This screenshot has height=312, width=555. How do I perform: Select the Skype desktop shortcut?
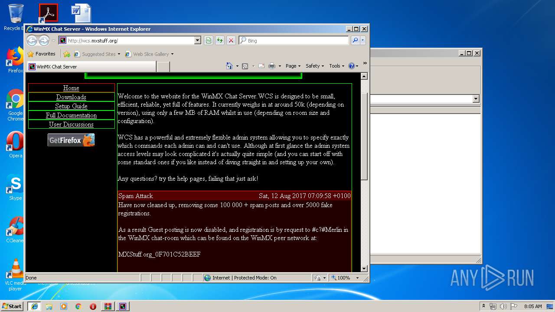[x=15, y=188]
